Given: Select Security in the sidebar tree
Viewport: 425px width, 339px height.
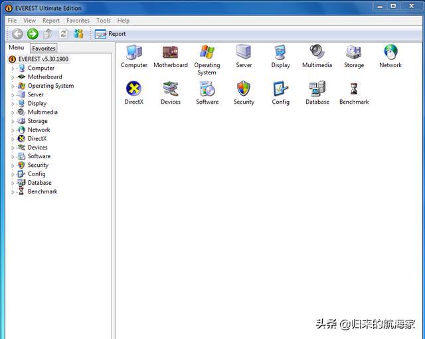Looking at the screenshot, I should coord(38,165).
